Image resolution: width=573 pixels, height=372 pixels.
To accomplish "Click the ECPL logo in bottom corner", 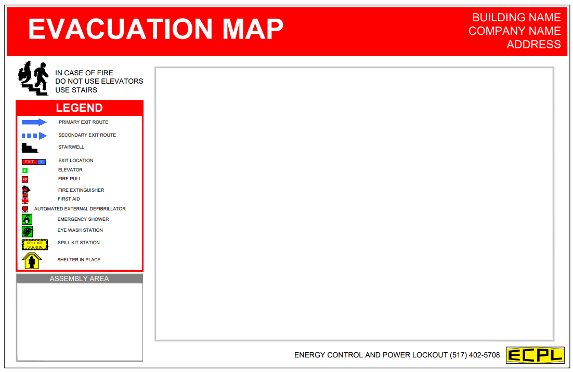I will pos(535,355).
